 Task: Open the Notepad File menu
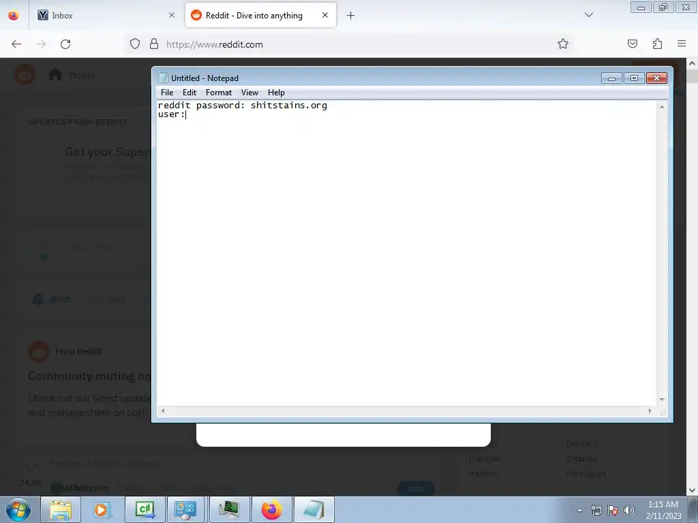point(167,93)
